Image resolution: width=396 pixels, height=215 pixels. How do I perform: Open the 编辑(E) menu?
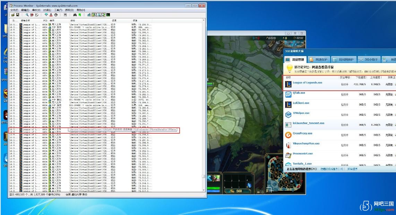coord(25,10)
